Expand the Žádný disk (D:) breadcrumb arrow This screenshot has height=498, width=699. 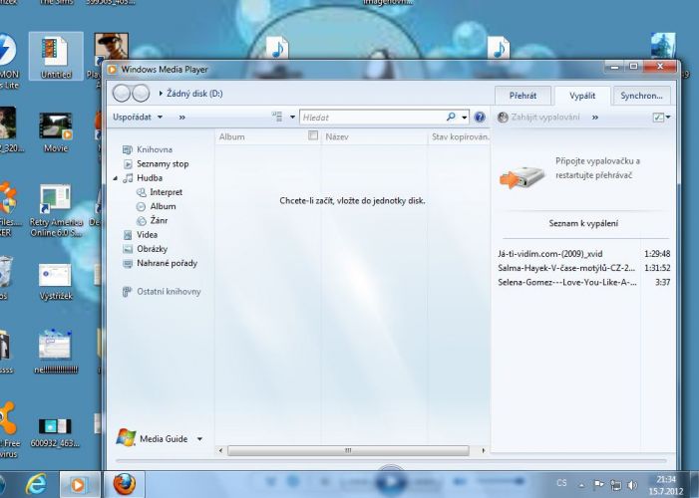tap(161, 94)
